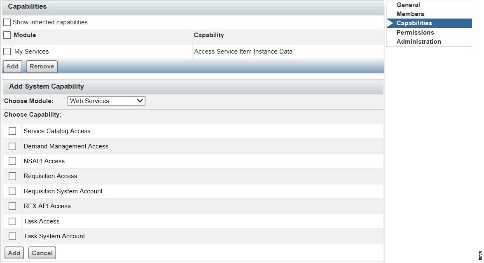The width and height of the screenshot is (484, 263).
Task: Enable the Requisition System Account capability
Action: [x=12, y=191]
